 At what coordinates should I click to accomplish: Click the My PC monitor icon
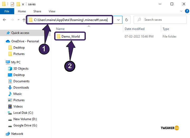click(x=8, y=62)
